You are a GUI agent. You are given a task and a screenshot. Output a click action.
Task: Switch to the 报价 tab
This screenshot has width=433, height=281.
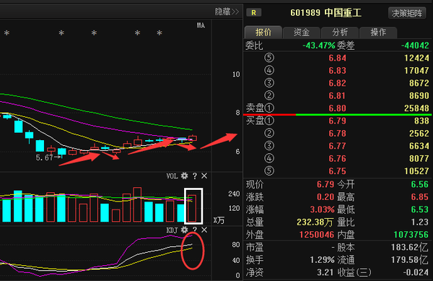(x=263, y=33)
